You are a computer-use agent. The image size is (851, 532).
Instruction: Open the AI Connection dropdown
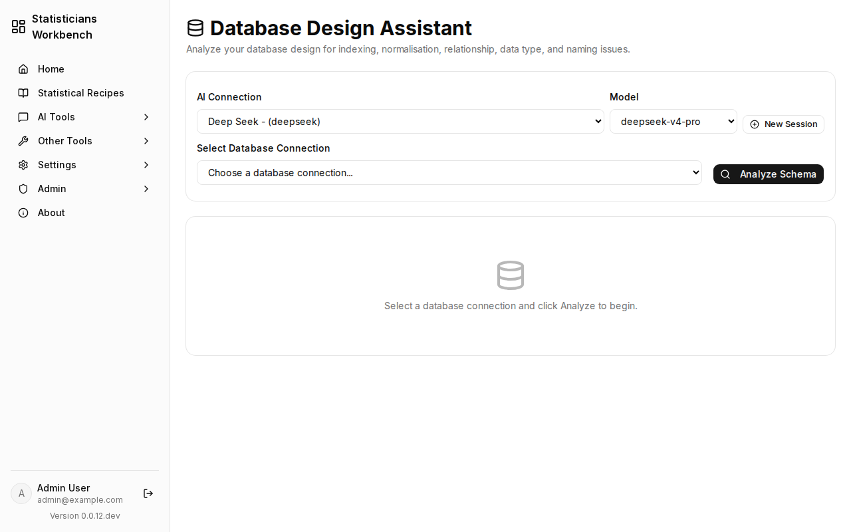[400, 122]
